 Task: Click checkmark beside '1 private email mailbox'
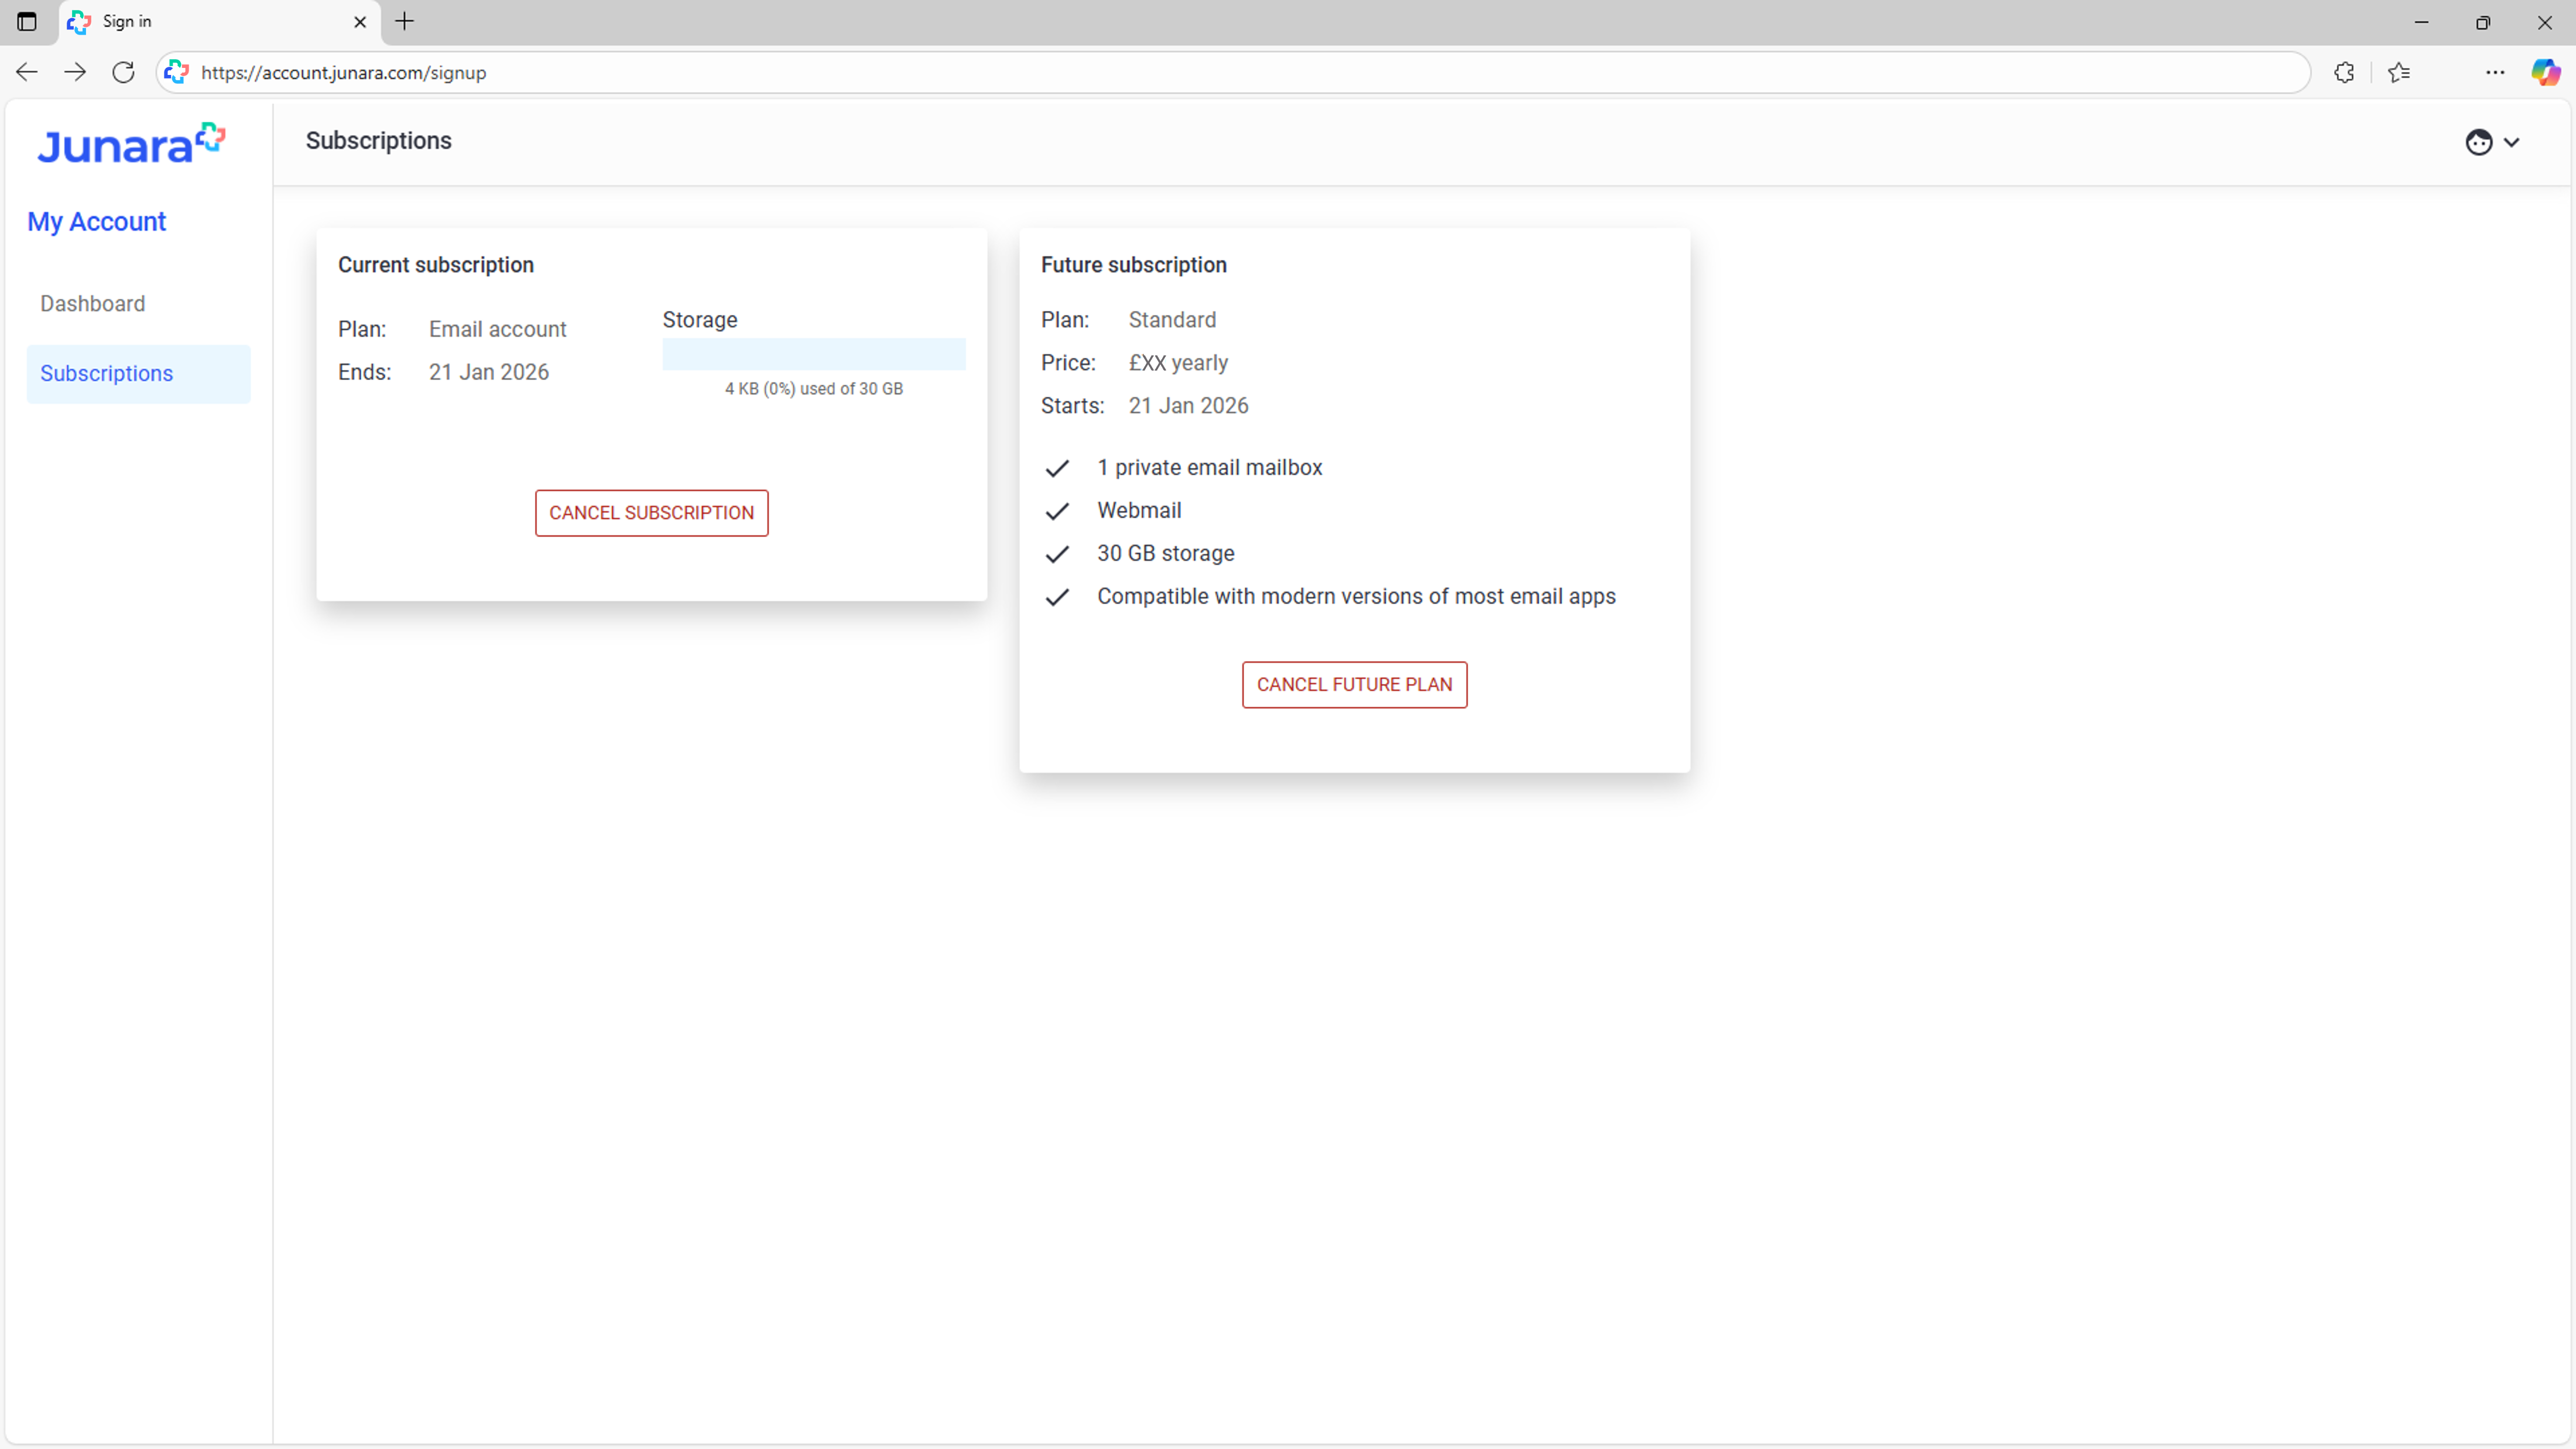(1057, 468)
